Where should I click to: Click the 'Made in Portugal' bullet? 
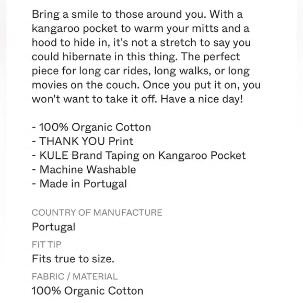(x=79, y=184)
